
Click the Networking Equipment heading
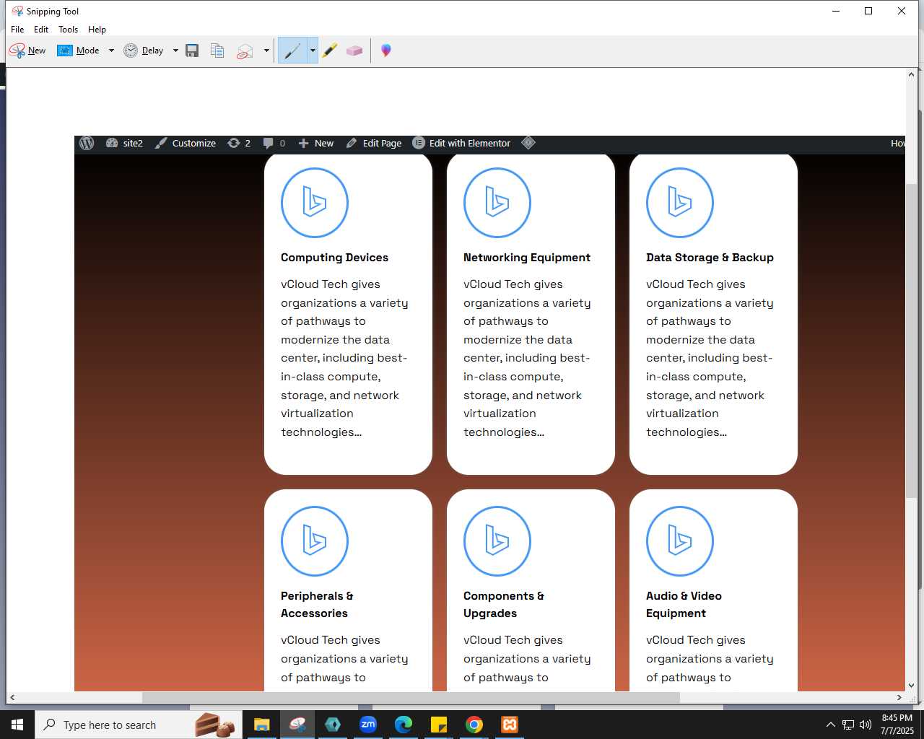pos(527,258)
